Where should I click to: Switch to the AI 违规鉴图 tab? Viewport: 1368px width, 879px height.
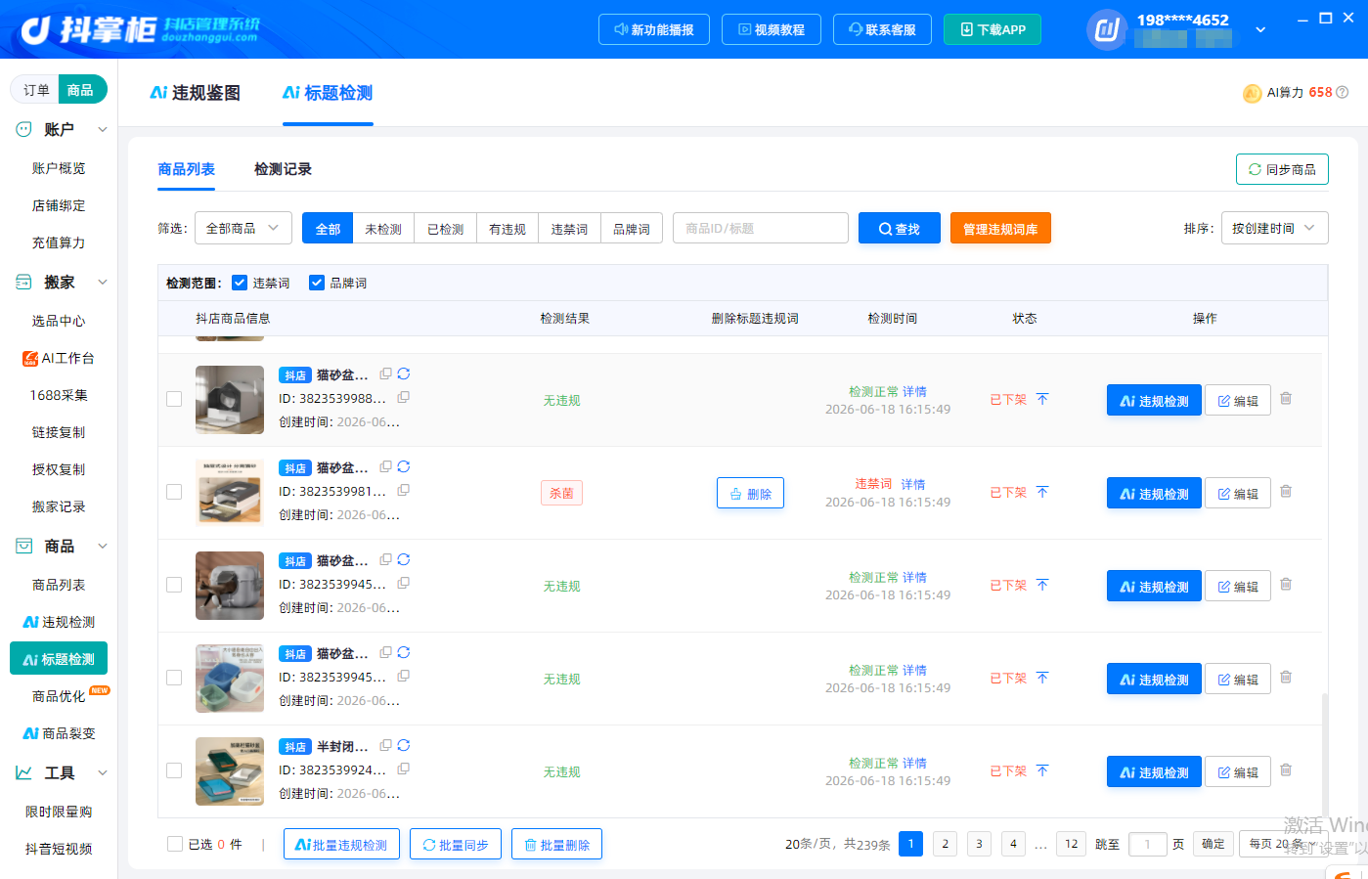click(x=196, y=93)
